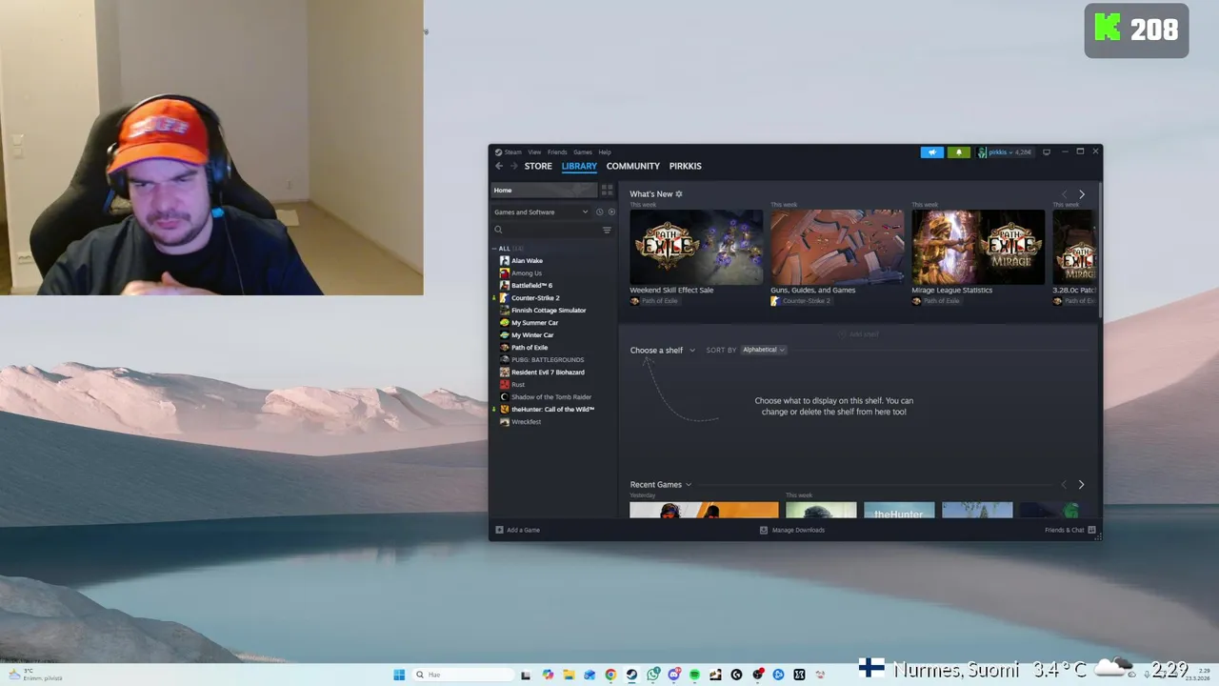Open the Friends & Chat icon
The width and height of the screenshot is (1219, 686).
(1091, 530)
